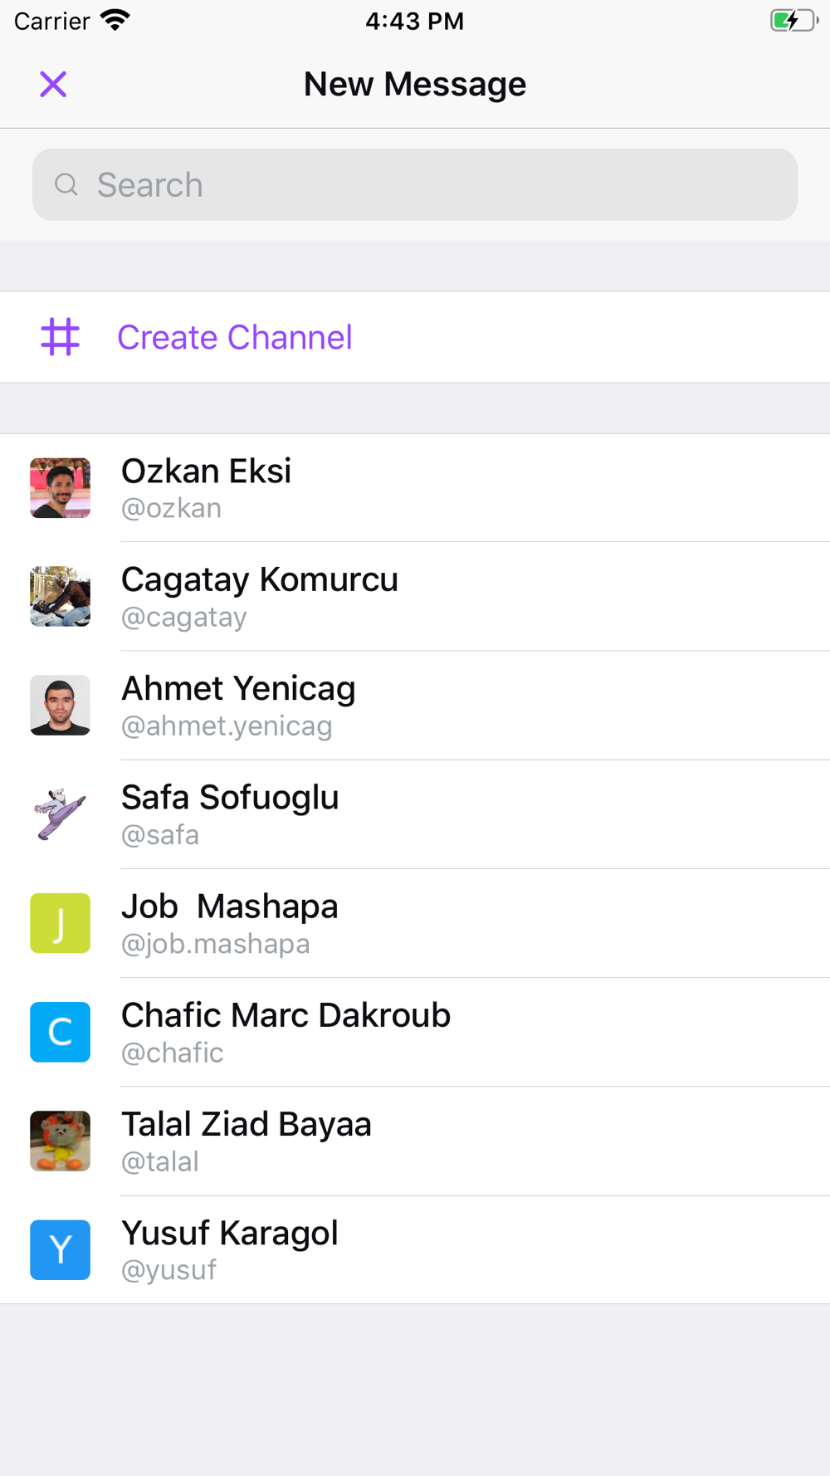Open Create Channel option

coord(415,337)
